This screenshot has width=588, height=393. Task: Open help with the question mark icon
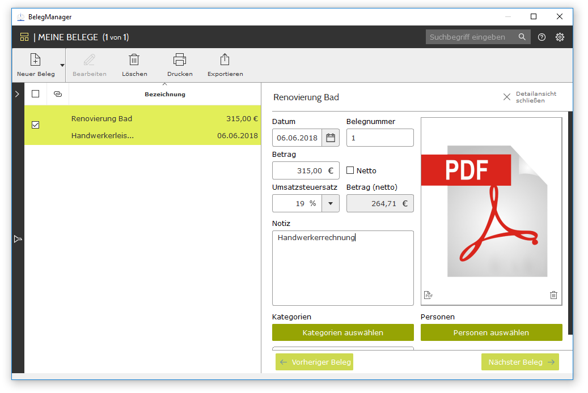[x=542, y=37]
